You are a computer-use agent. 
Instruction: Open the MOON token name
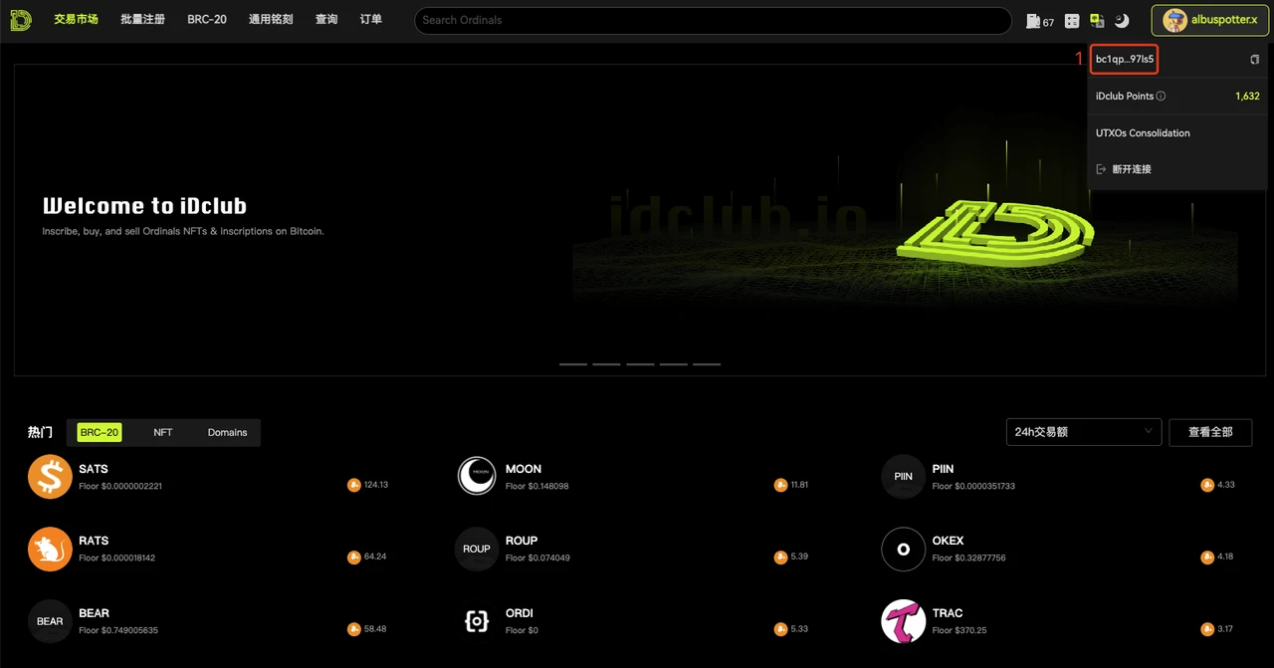[x=524, y=469]
